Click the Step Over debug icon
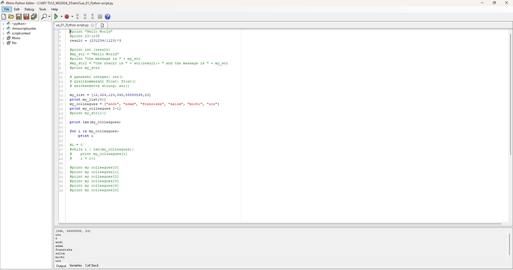This screenshot has width=513, height=270. 85,17
